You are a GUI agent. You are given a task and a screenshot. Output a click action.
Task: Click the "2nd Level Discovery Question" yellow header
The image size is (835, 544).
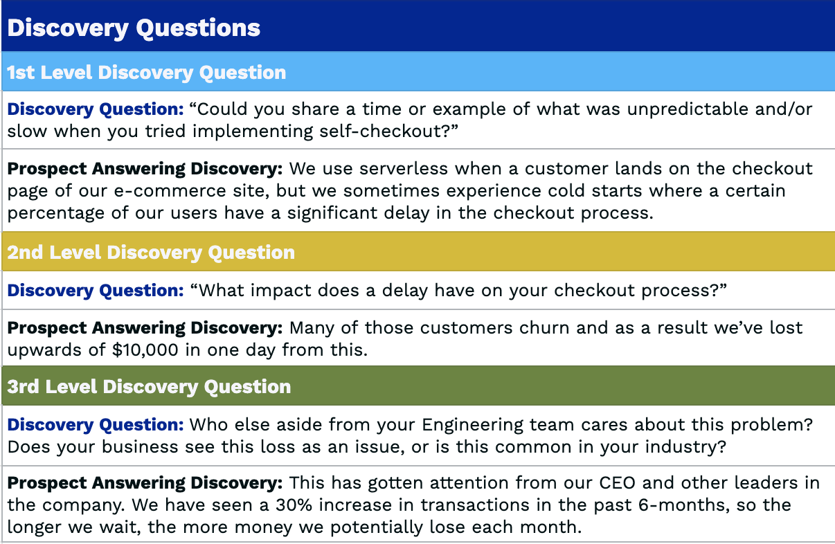(x=151, y=252)
